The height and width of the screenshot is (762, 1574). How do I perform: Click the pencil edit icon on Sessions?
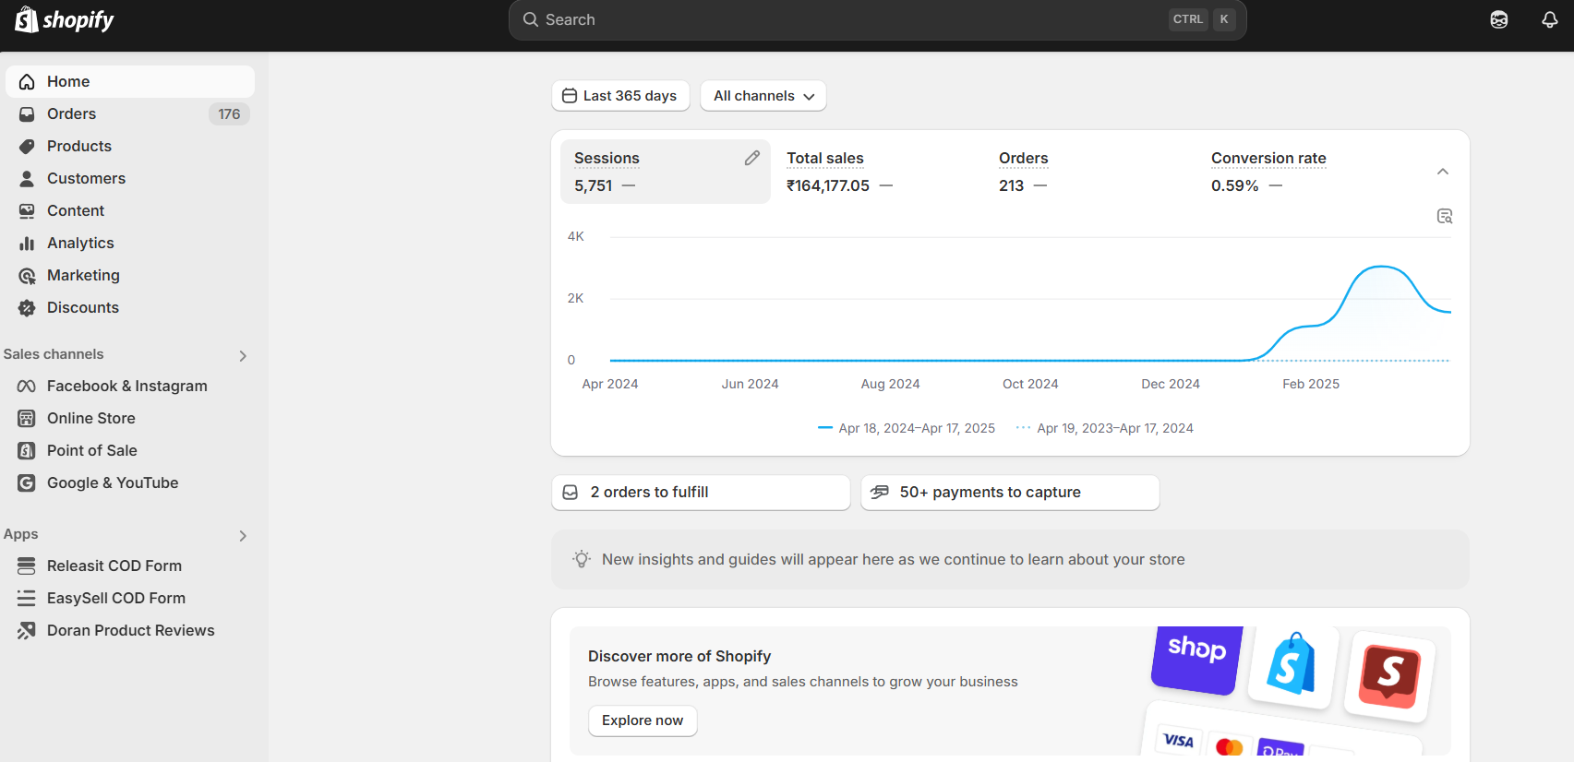751,159
